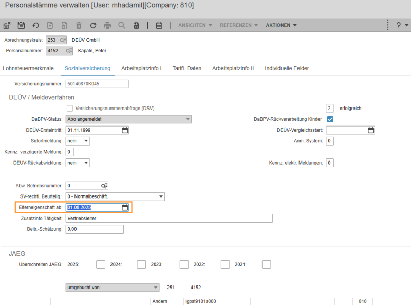Check the Überschreiten JAEG 2024 box

[x=141, y=264]
